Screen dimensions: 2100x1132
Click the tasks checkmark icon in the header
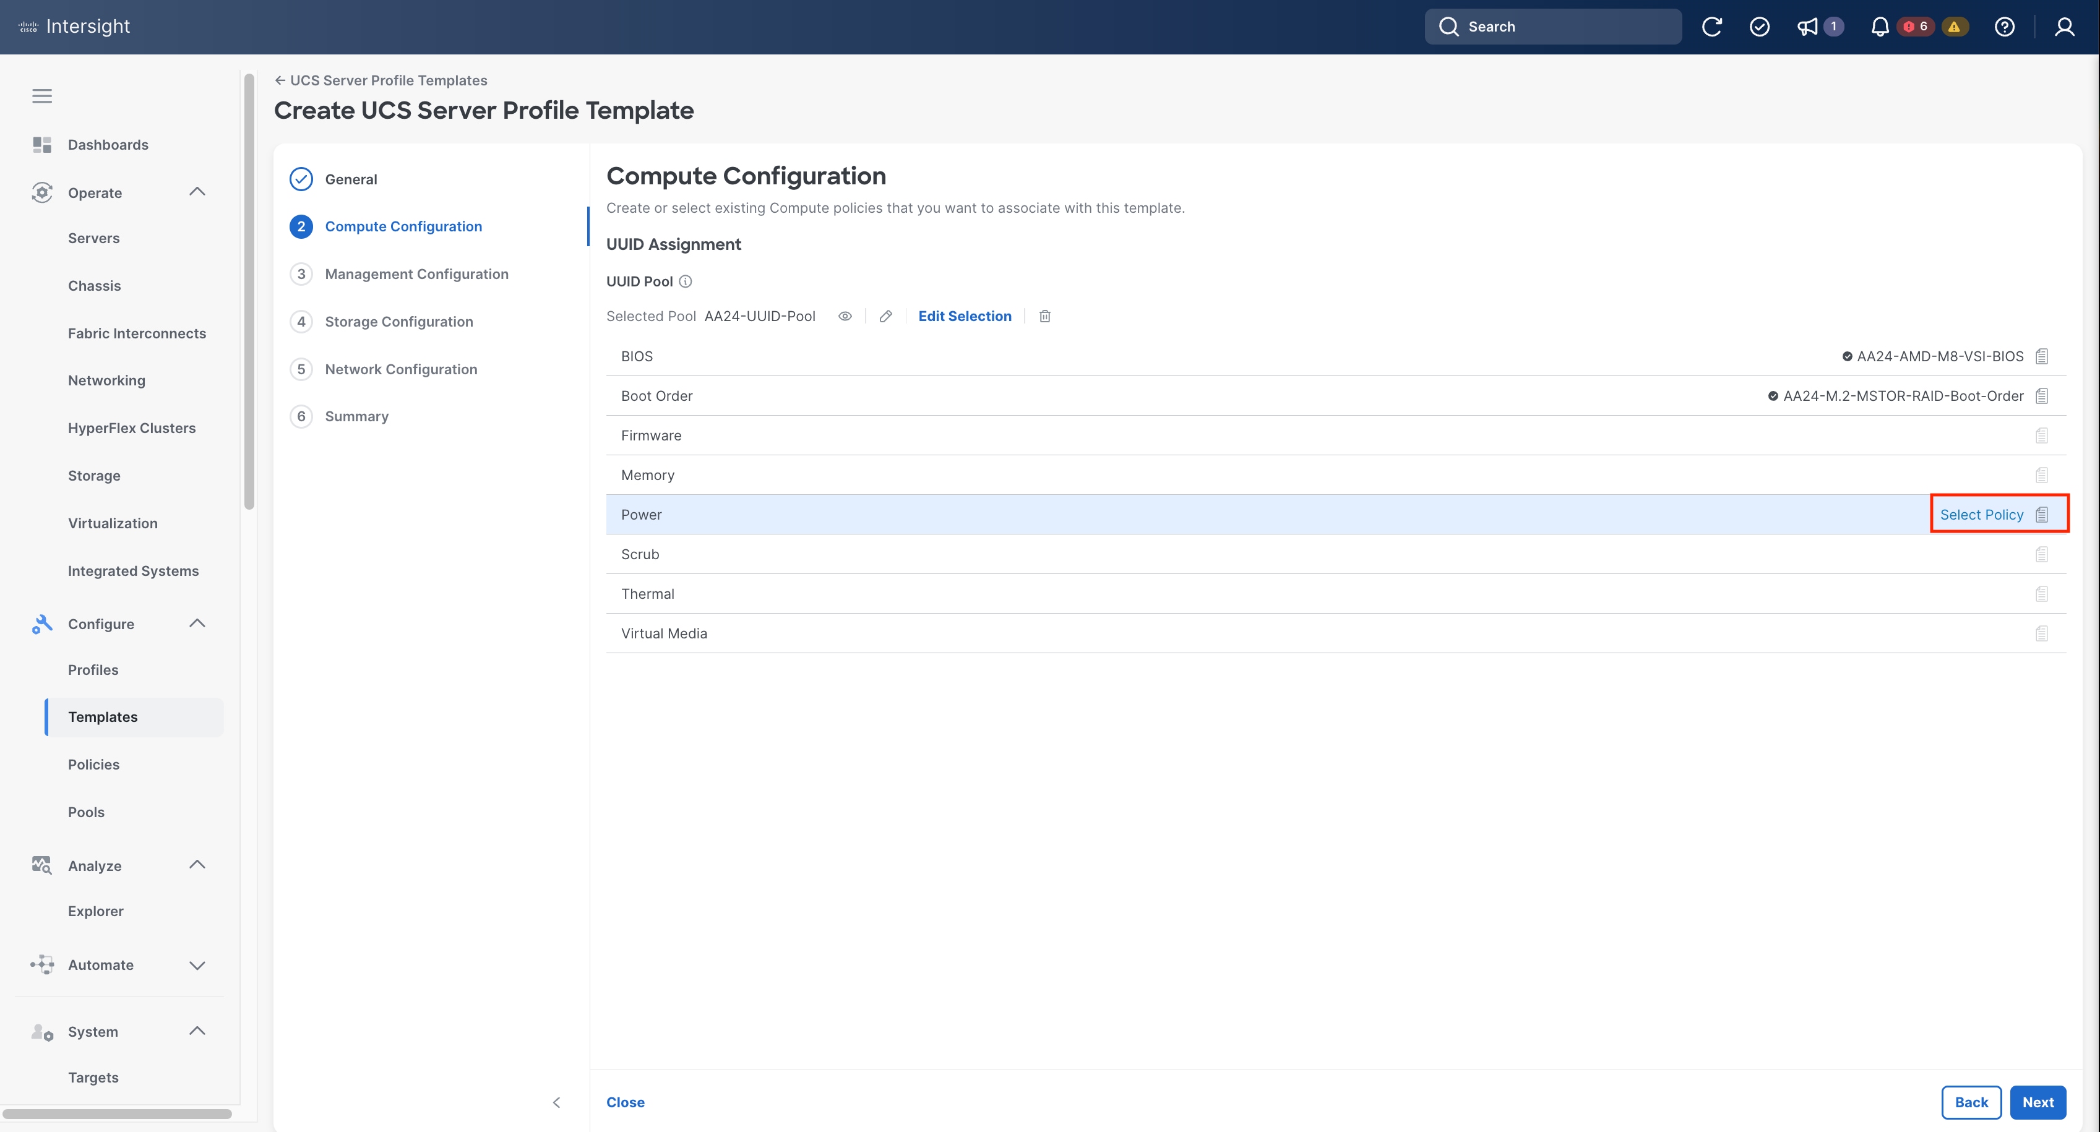pos(1759,26)
